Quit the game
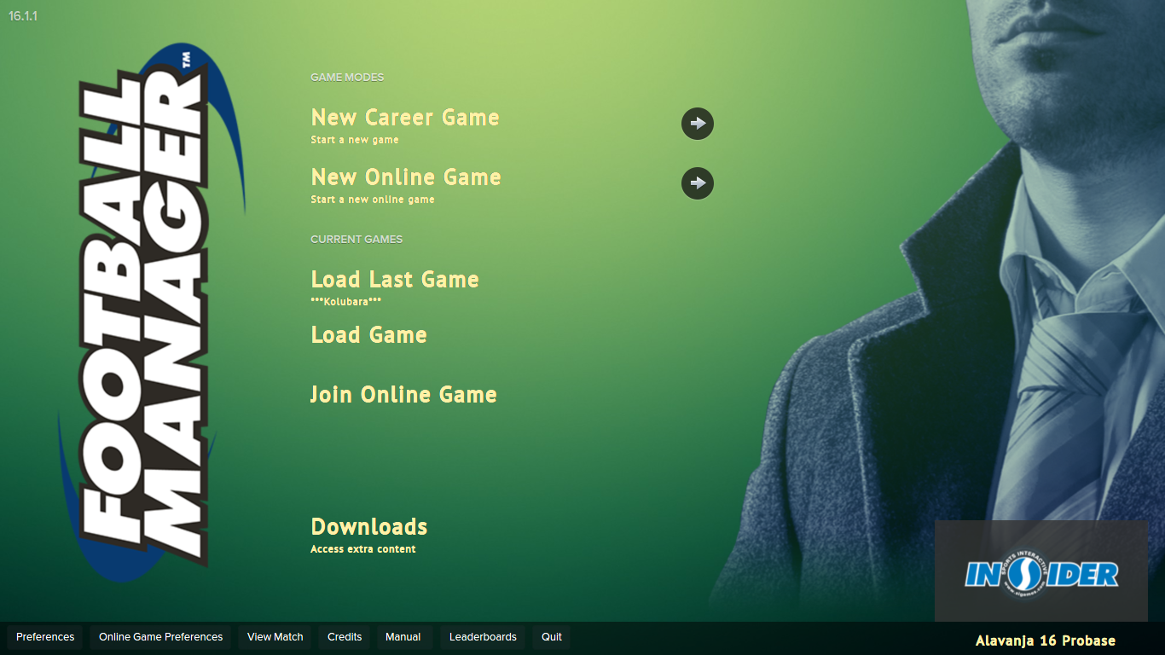This screenshot has width=1165, height=655. pos(552,637)
